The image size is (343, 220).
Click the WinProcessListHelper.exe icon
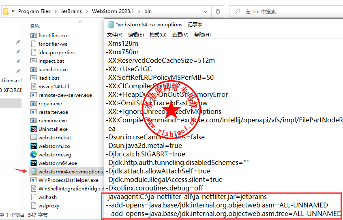tap(34, 180)
